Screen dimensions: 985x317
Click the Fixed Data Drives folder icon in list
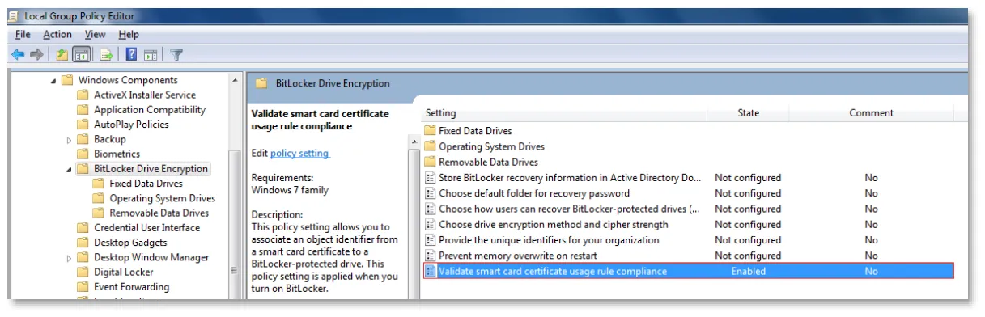click(x=431, y=131)
